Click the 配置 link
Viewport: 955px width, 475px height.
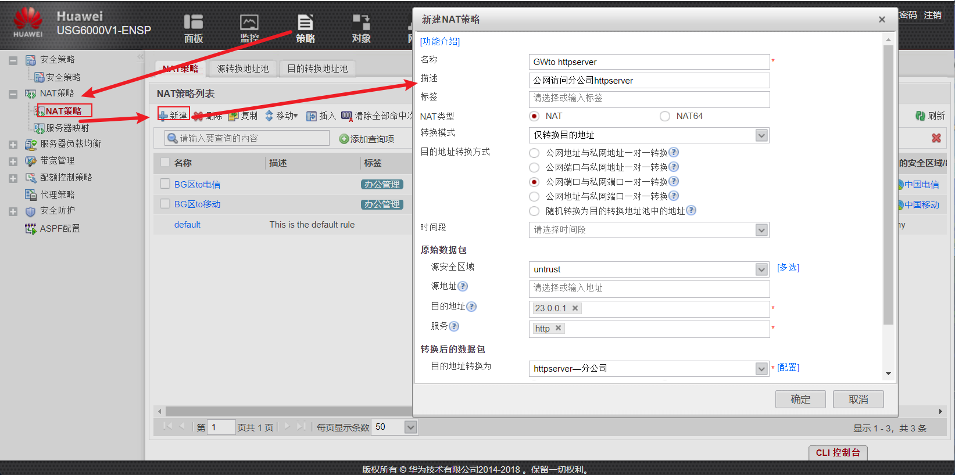[x=788, y=368]
